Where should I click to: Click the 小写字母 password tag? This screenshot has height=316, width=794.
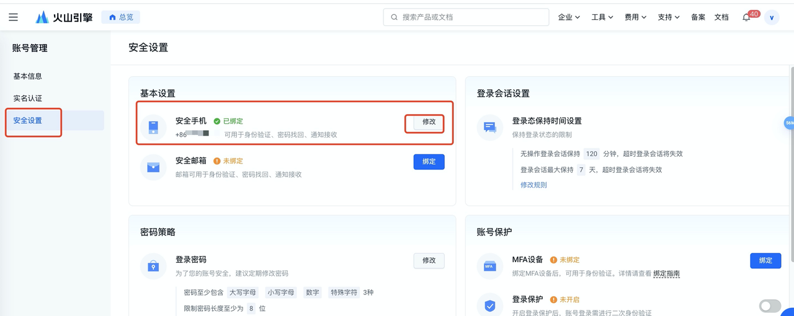(281, 292)
